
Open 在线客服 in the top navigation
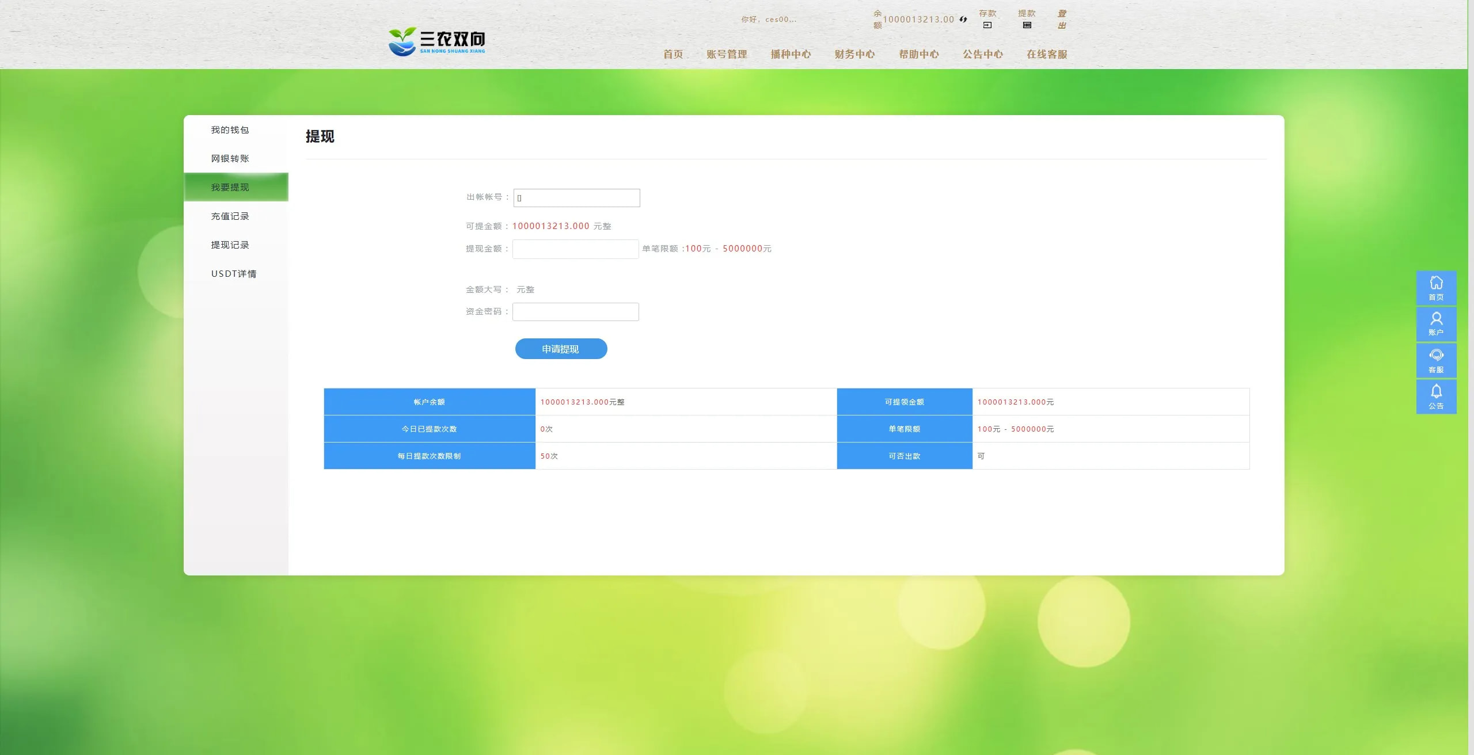pos(1047,54)
